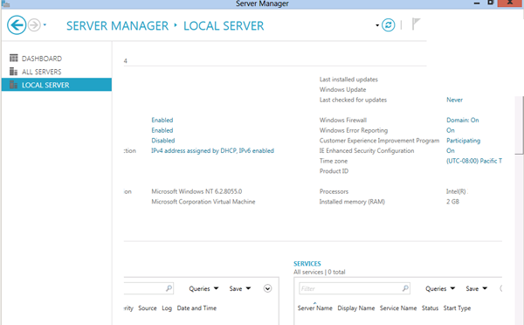This screenshot has width=524, height=325.
Task: Open the Local Server page in the sidebar
Action: pos(57,85)
